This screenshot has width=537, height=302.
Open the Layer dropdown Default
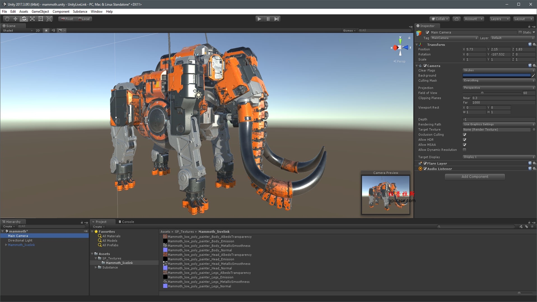coord(513,38)
